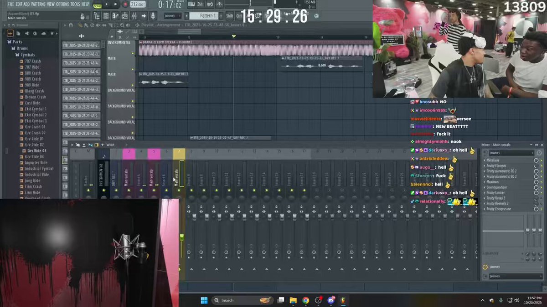
Task: Click the taskbar clock showing 11:57 PM
Action: click(532, 300)
